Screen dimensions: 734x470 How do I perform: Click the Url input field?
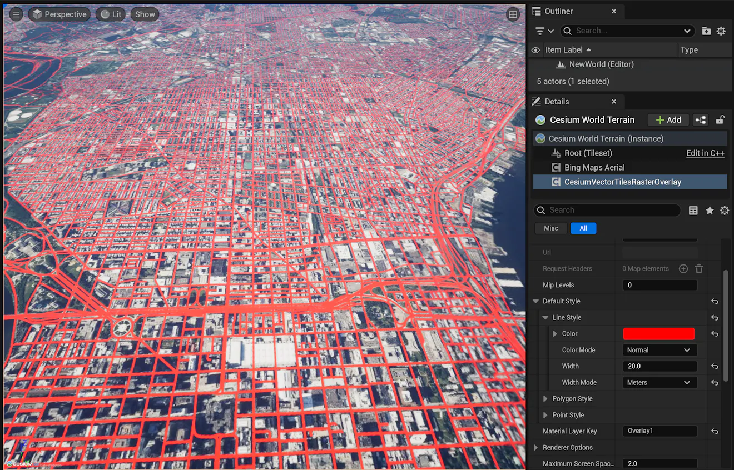[659, 252]
